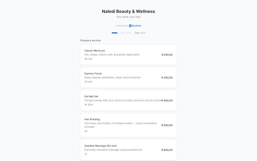The width and height of the screenshot is (257, 161).
Task: Pick the Gel Nail Set service
Action: (128, 101)
